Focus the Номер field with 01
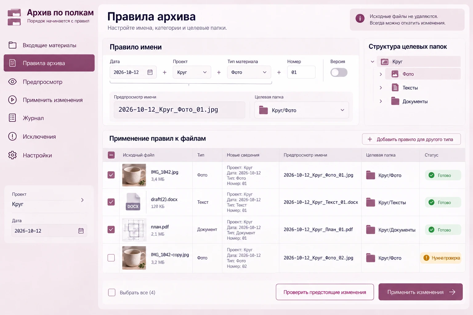The image size is (473, 315). point(301,72)
